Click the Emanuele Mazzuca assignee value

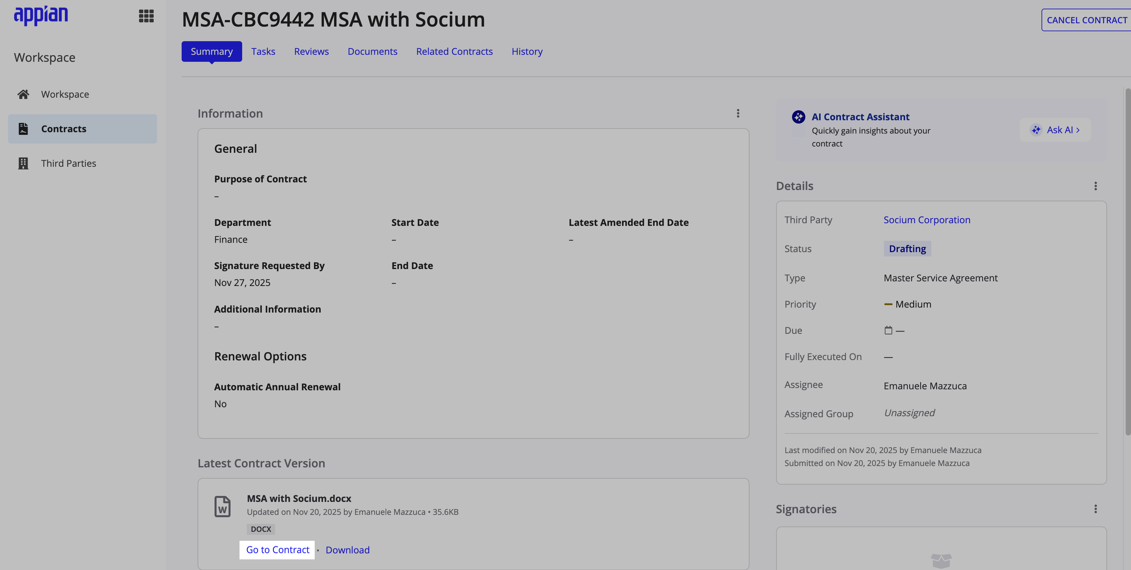click(925, 386)
